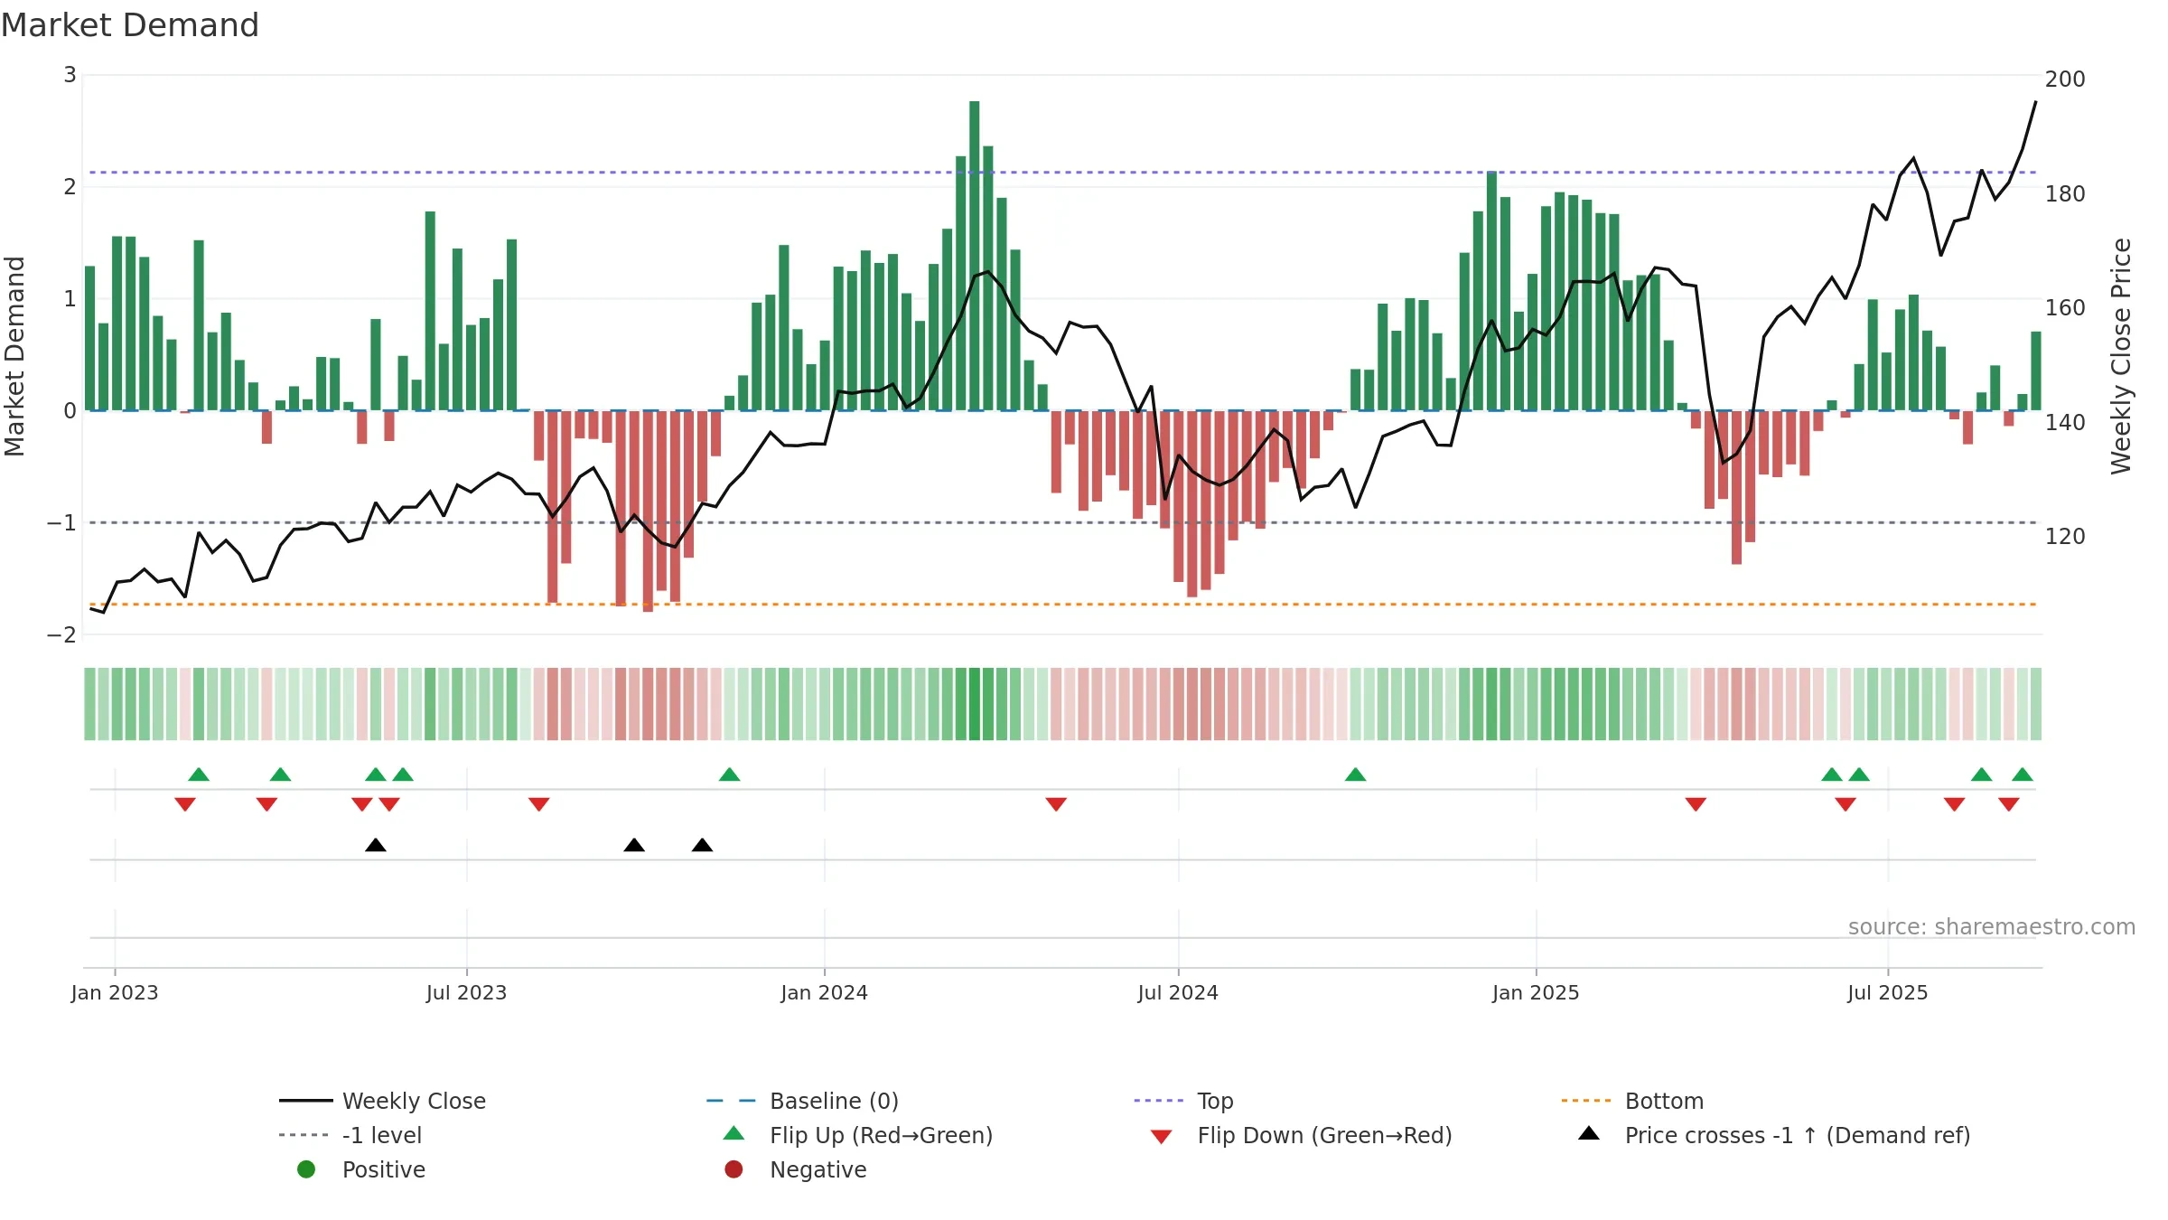Click the only green flip-up marker between Jul 2024 and Jan 2025
The width and height of the screenshot is (2168, 1220).
(1355, 774)
